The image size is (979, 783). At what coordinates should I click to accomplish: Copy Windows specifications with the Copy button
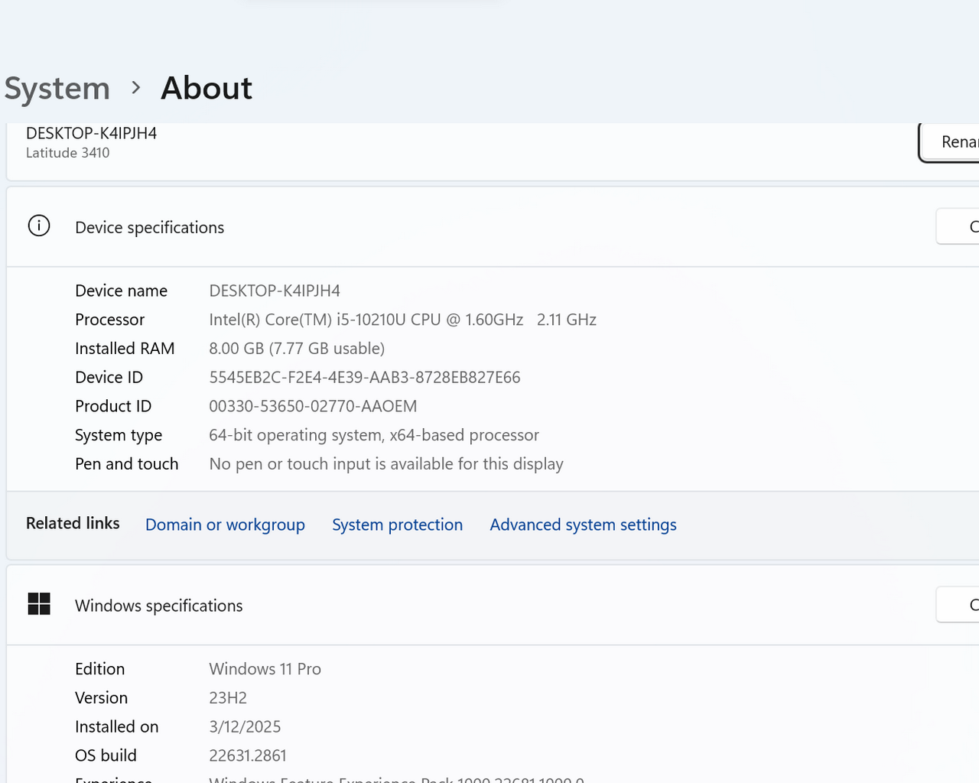[x=958, y=605]
